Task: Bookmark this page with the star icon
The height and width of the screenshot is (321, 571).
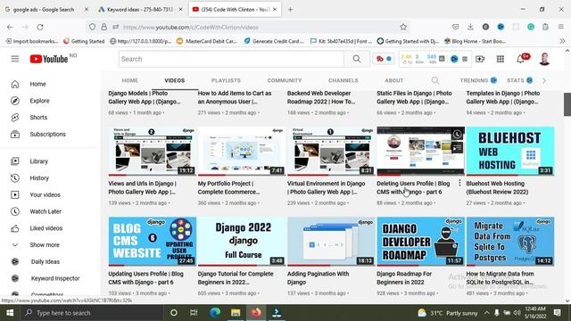Action: [x=403, y=27]
